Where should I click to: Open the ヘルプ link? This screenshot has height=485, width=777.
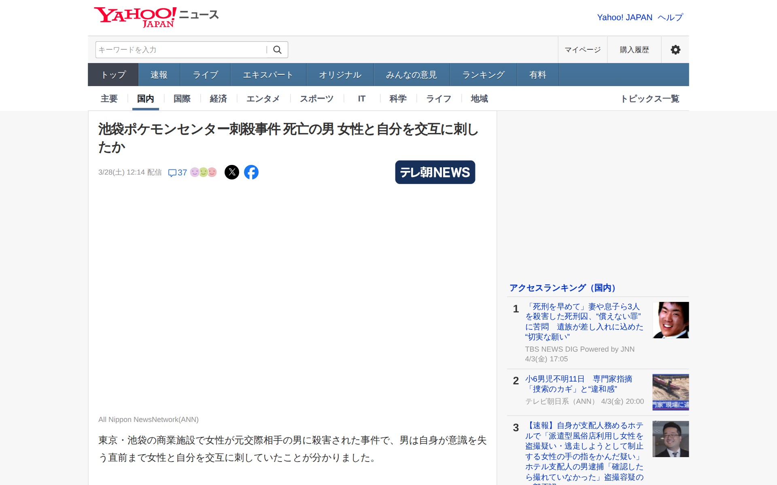tap(671, 17)
